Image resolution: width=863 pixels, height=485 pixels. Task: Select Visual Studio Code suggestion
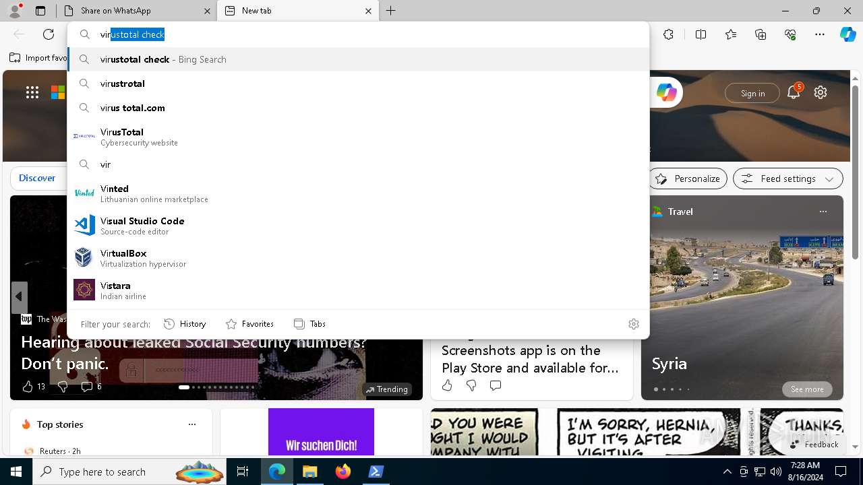point(358,226)
